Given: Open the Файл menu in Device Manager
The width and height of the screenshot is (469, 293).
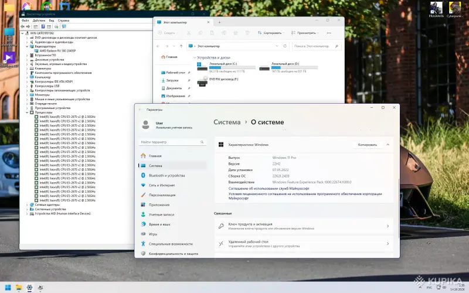Looking at the screenshot, I should point(25,21).
